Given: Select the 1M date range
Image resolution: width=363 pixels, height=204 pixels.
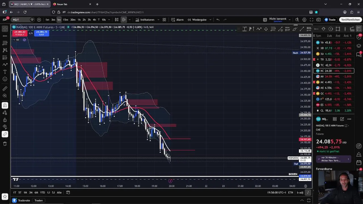Looking at the screenshot, I should (x=25, y=192).
